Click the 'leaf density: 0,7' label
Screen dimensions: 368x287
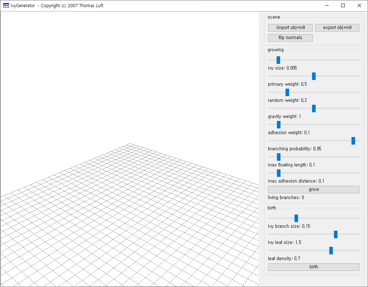tap(284, 259)
